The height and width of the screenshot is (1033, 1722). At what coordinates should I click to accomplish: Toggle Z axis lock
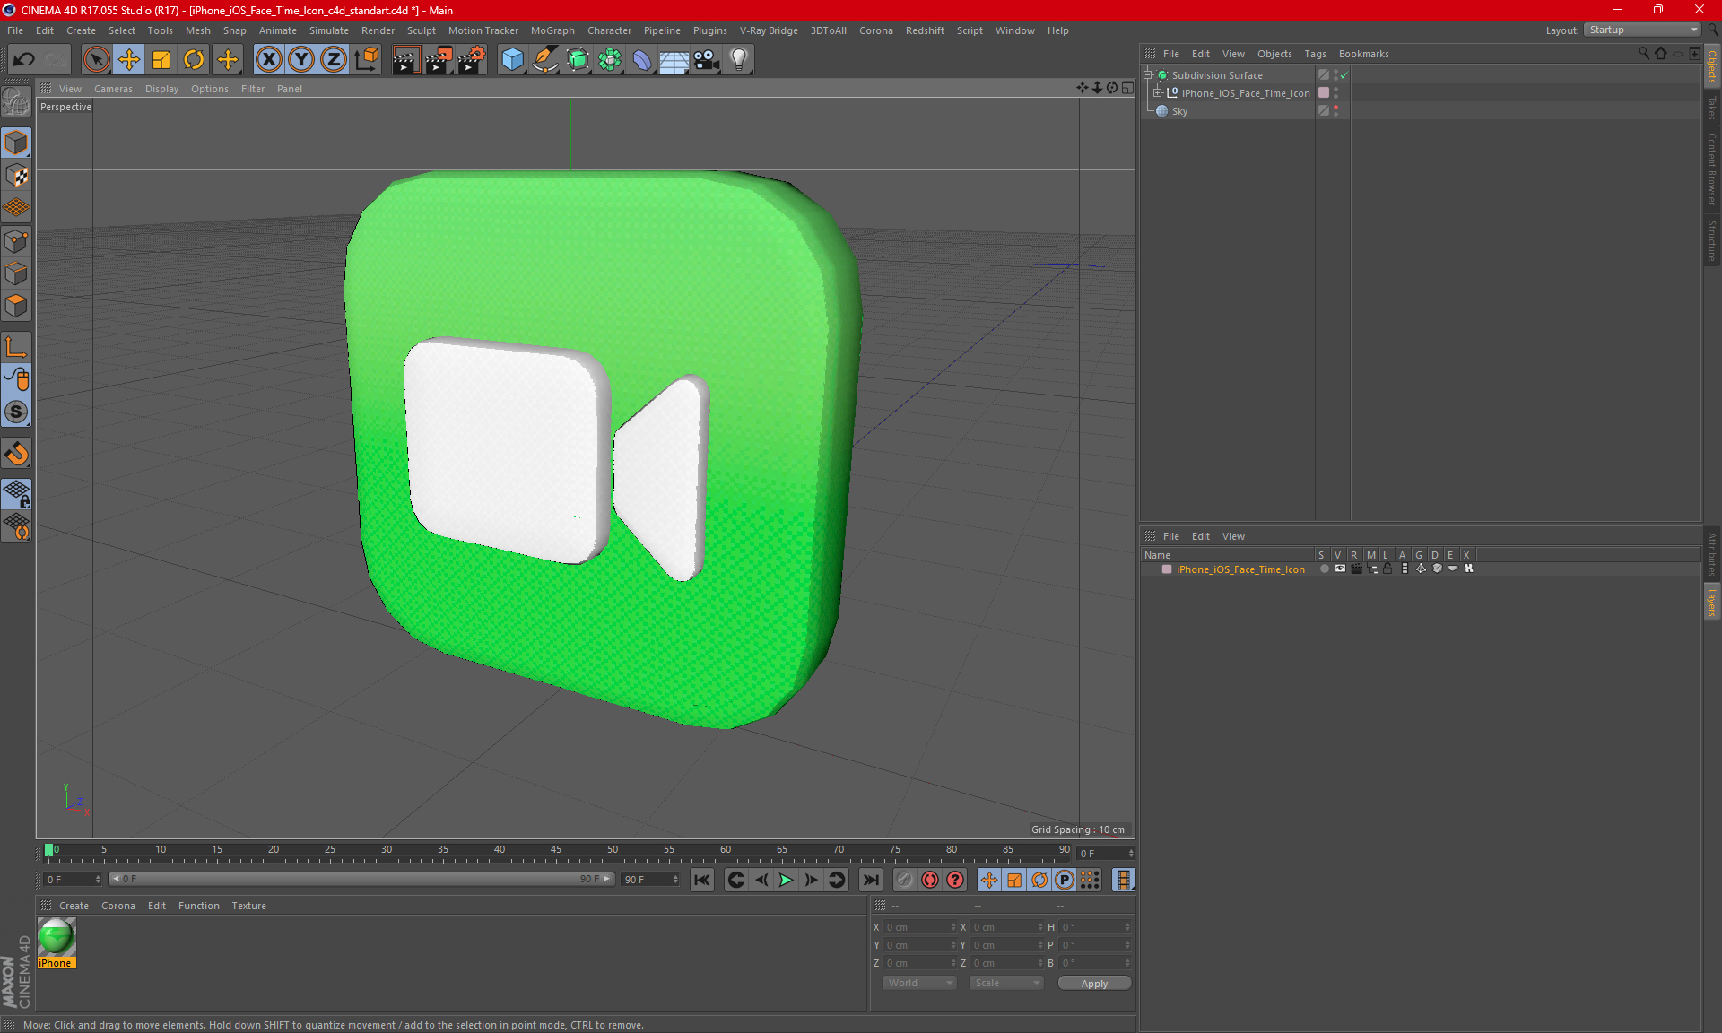(334, 60)
